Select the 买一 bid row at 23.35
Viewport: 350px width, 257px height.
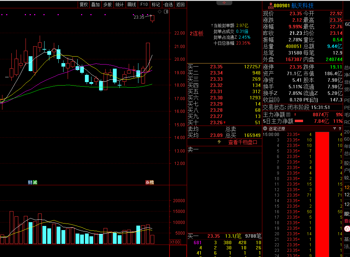(224, 67)
